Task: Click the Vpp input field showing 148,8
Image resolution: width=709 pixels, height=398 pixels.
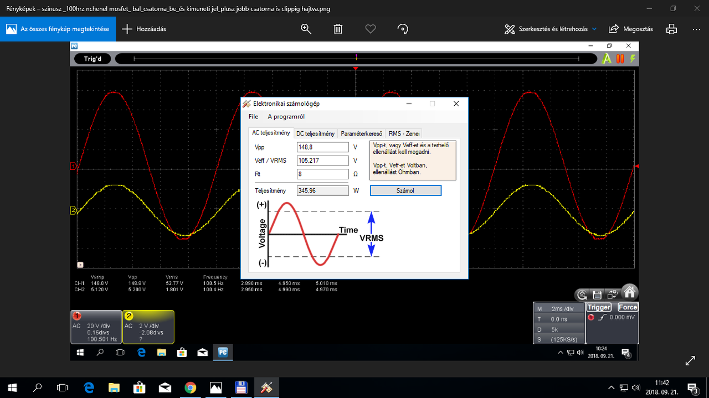Action: [x=323, y=147]
